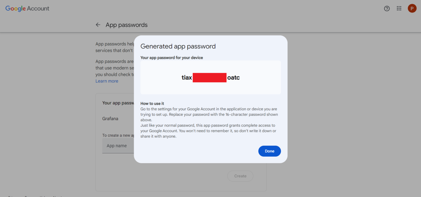Click the Done button
The width and height of the screenshot is (421, 197).
269,151
